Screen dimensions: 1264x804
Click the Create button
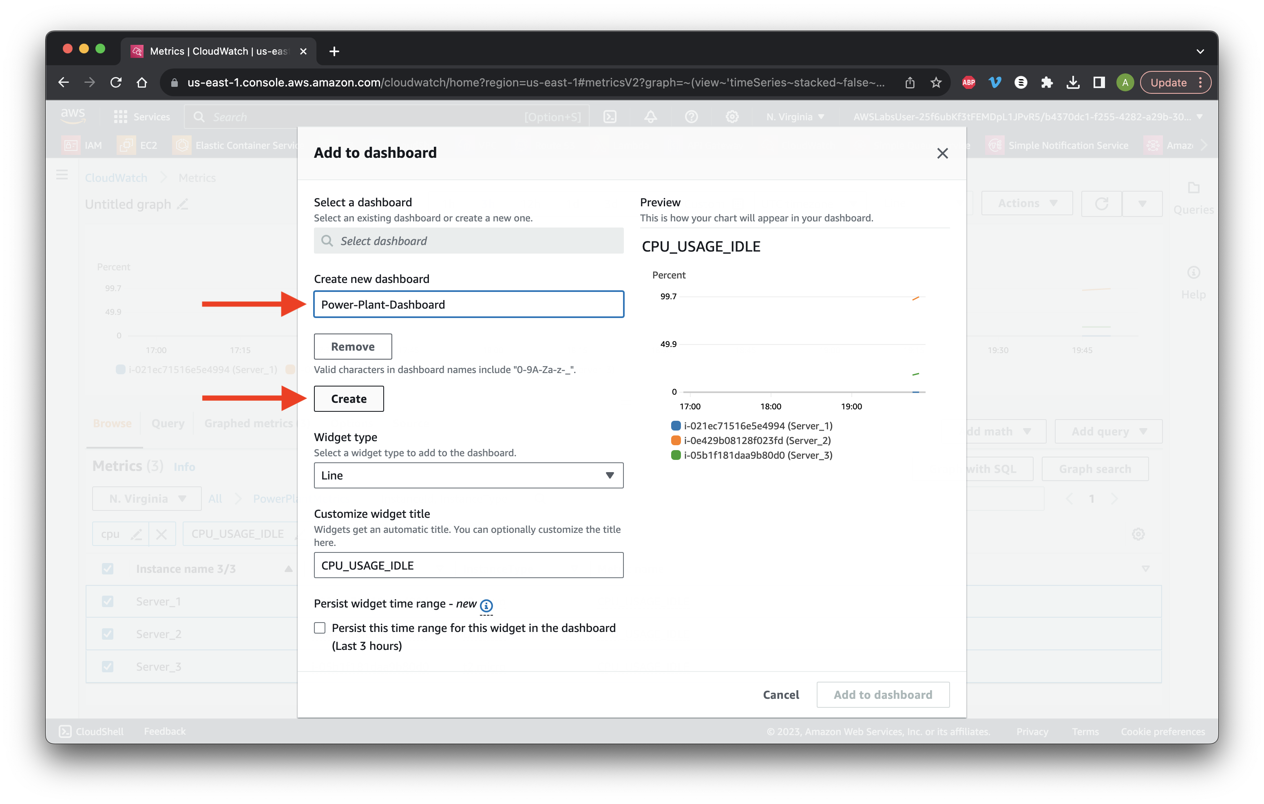(x=349, y=399)
